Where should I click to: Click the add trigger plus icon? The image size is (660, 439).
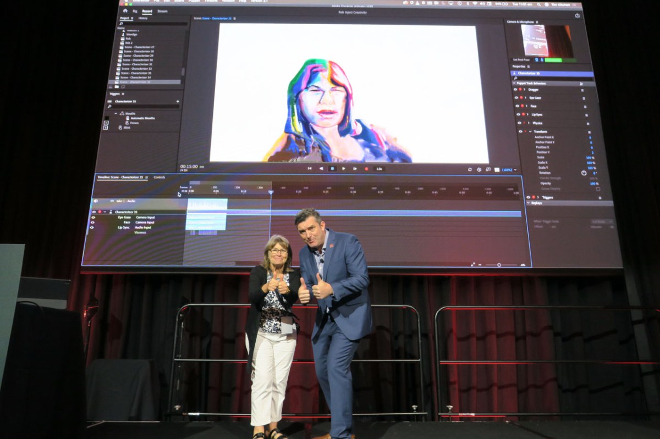pos(178,102)
